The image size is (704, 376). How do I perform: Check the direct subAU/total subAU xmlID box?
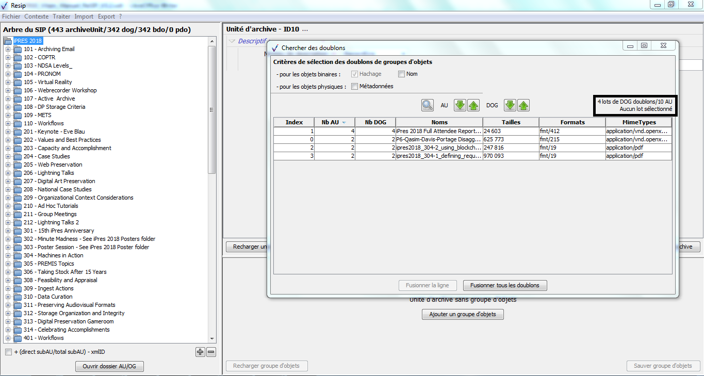8,352
